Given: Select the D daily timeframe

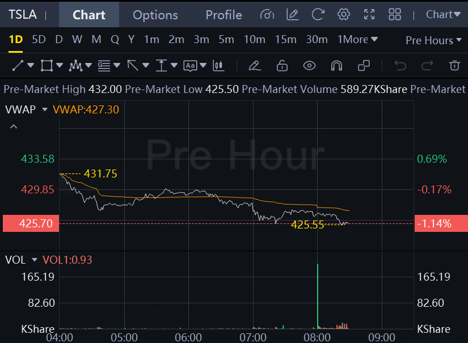Looking at the screenshot, I should (x=59, y=39).
